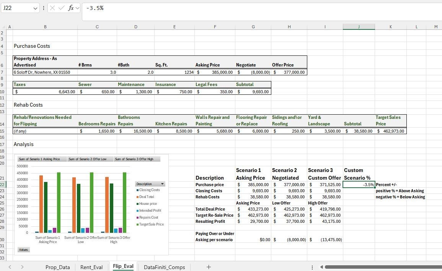
Task: Switch to the Prop_Data sheet tab
Action: pyautogui.click(x=57, y=267)
